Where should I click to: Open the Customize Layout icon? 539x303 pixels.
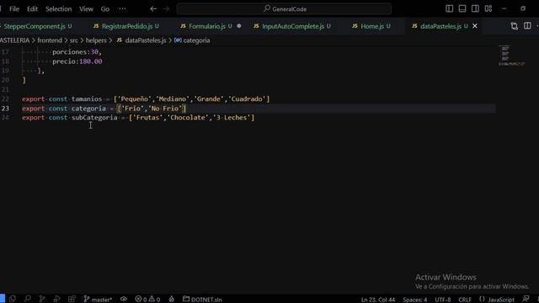(x=488, y=8)
